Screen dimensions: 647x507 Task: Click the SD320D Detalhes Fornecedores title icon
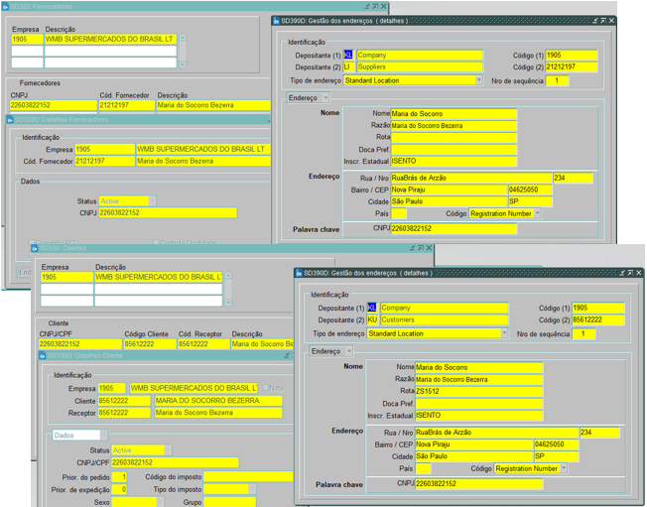[x=10, y=120]
